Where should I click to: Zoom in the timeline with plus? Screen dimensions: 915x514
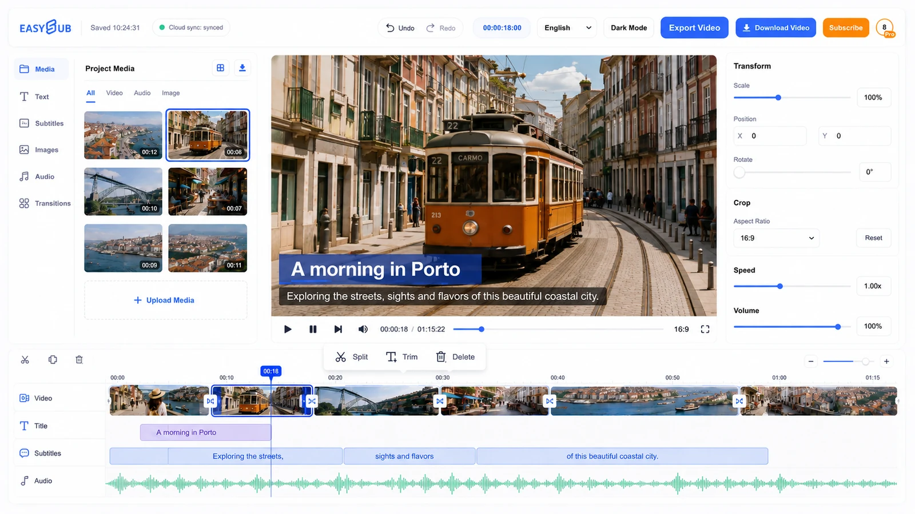pyautogui.click(x=886, y=362)
